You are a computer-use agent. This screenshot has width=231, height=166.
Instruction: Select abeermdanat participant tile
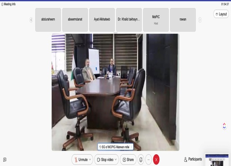pos(75,20)
